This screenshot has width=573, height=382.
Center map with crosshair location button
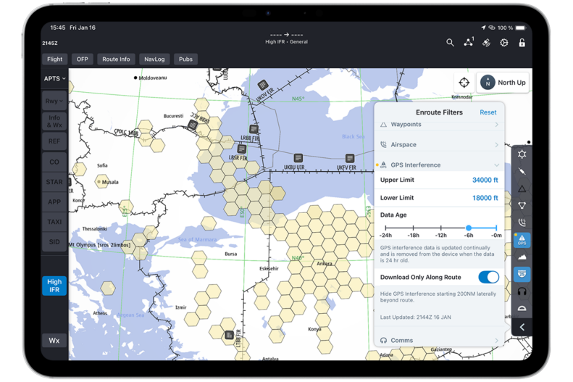tap(464, 83)
